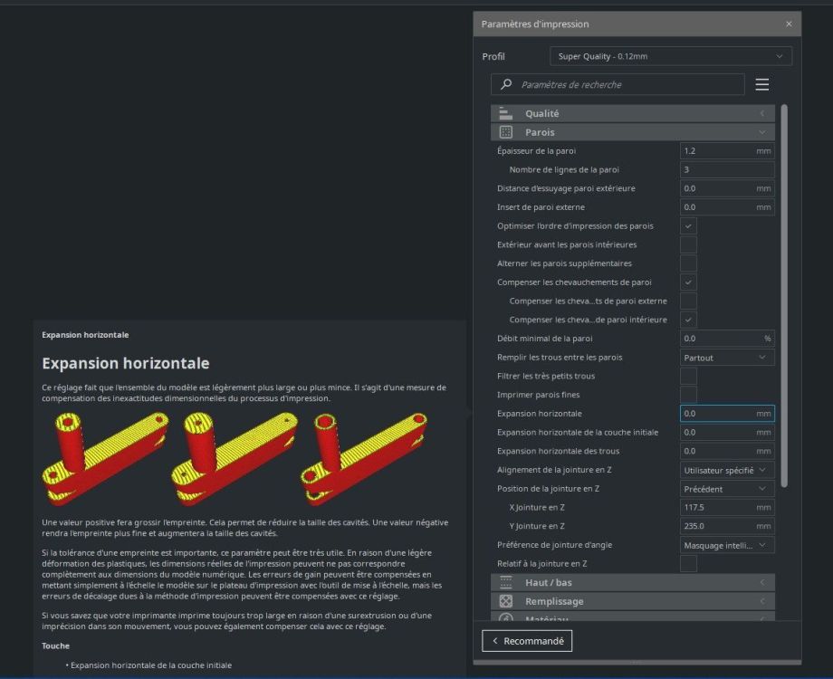Click 'Expansion horizontale de la couche initiale' bullet
833x679 pixels.
pos(151,665)
